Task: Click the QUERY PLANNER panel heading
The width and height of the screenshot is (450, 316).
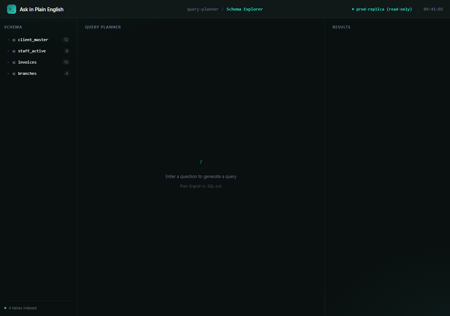Action: (103, 27)
